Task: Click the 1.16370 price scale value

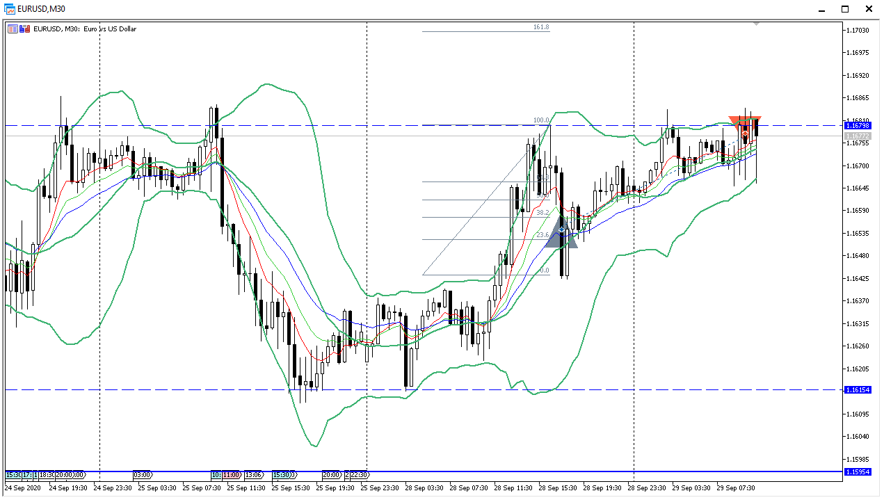Action: coord(858,301)
